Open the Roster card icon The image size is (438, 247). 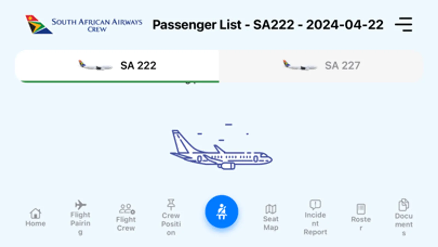pyautogui.click(x=362, y=209)
